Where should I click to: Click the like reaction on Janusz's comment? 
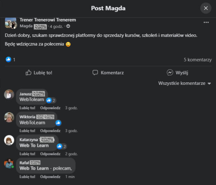(49, 100)
